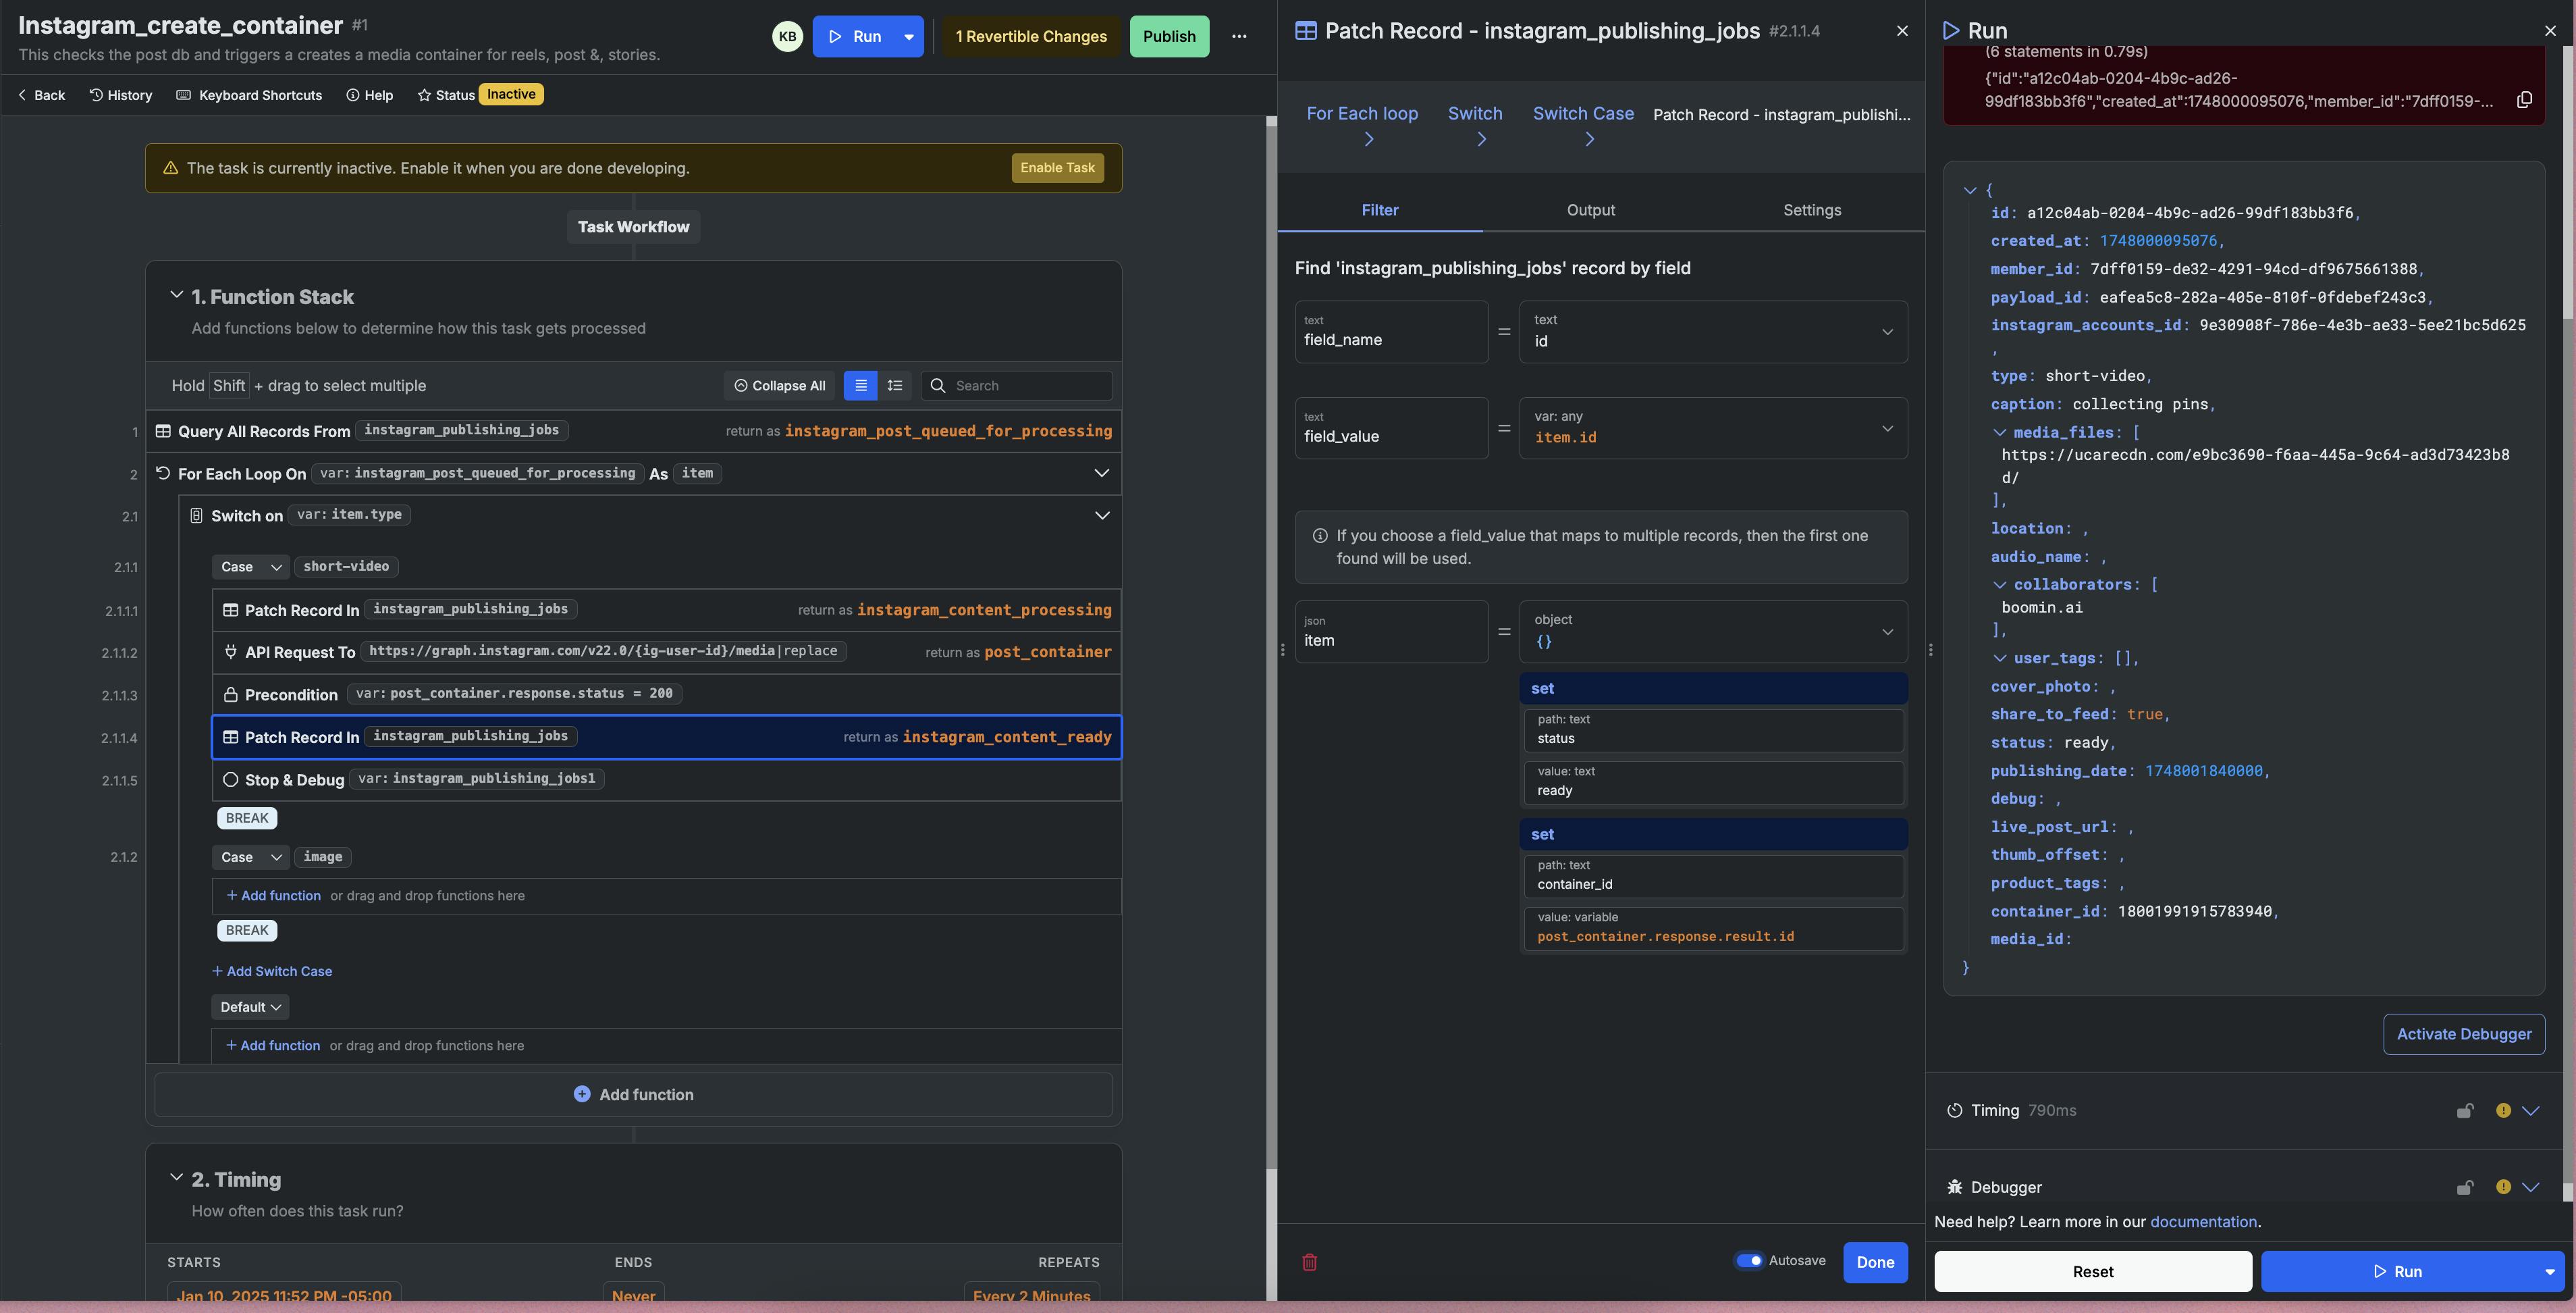Open the Default case dropdown
2576x1313 pixels.
pyautogui.click(x=250, y=1007)
